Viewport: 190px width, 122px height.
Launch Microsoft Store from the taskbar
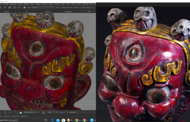point(64,120)
